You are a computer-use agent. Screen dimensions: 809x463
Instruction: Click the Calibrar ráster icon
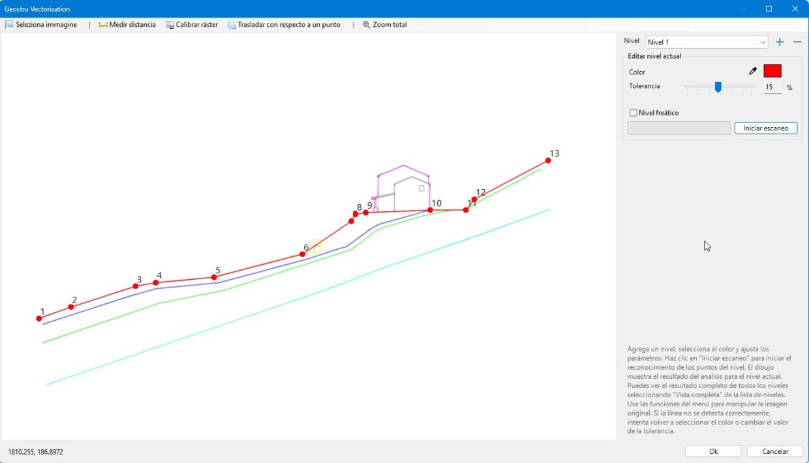click(170, 24)
